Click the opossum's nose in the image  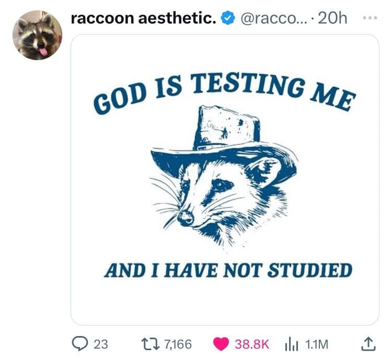[185, 218]
